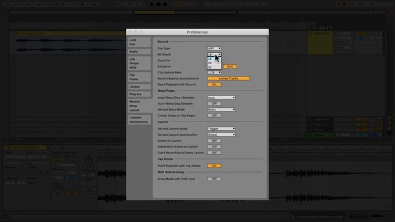Open the Clip Update Rate dropdown
This screenshot has width=395, height=222.
point(214,73)
